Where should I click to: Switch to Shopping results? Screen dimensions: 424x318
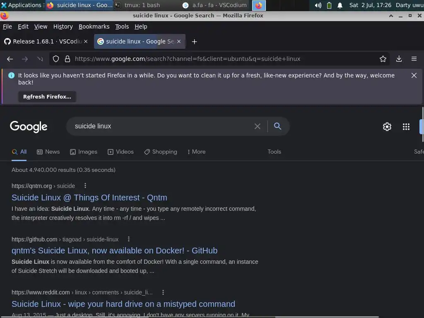(161, 152)
